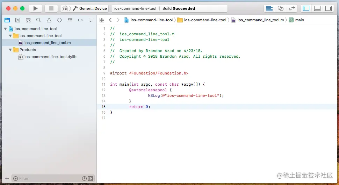Toggle the utilities inspector pane

[x=329, y=8]
